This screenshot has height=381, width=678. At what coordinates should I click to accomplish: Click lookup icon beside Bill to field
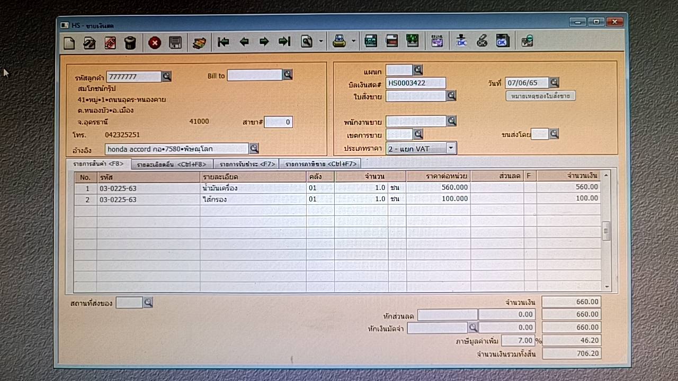pyautogui.click(x=288, y=75)
